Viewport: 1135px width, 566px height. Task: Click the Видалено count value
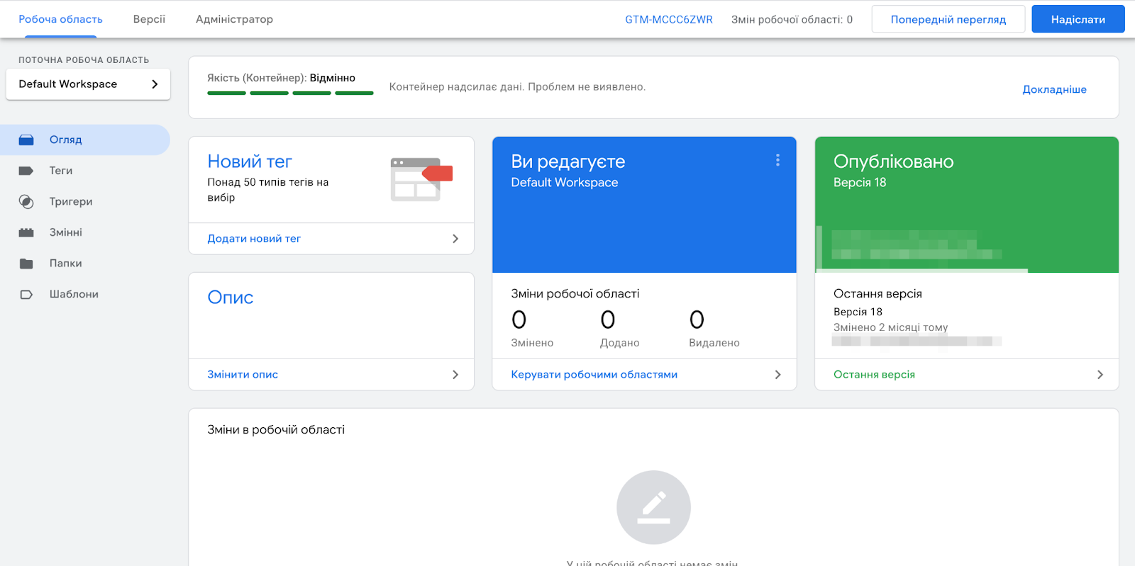(697, 320)
